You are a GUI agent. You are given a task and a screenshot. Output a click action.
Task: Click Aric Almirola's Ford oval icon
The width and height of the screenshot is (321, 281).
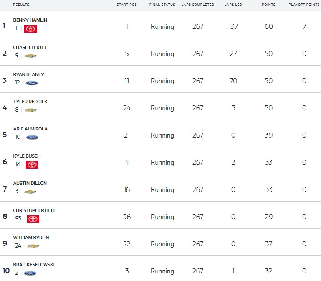32,138
